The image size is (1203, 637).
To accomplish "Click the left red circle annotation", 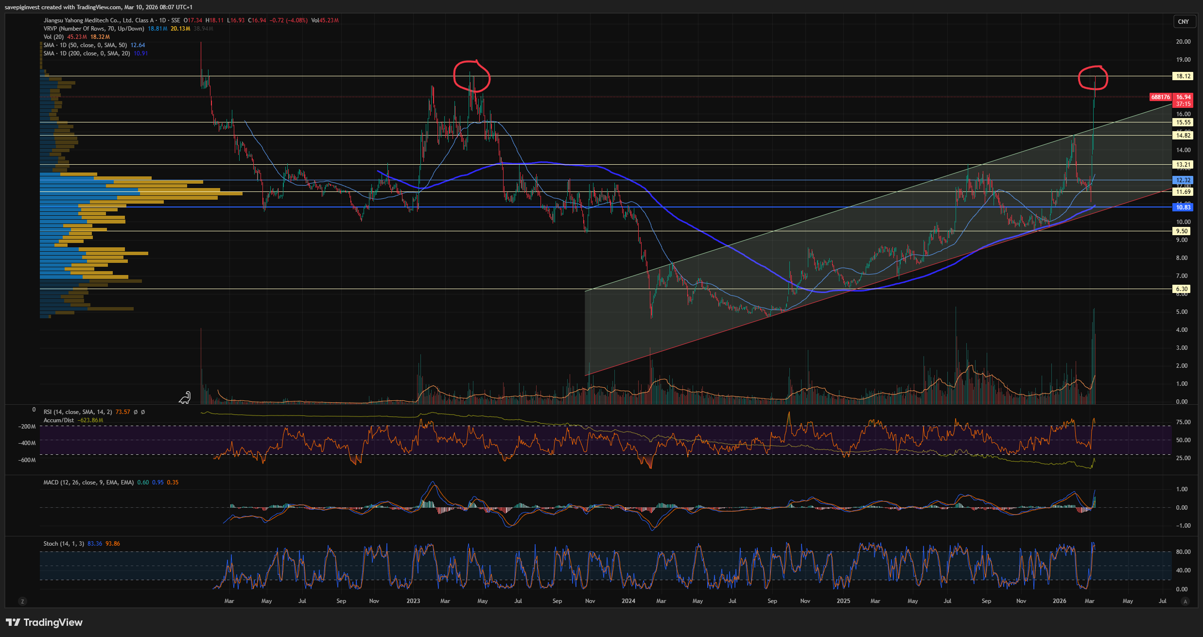I will [x=471, y=77].
